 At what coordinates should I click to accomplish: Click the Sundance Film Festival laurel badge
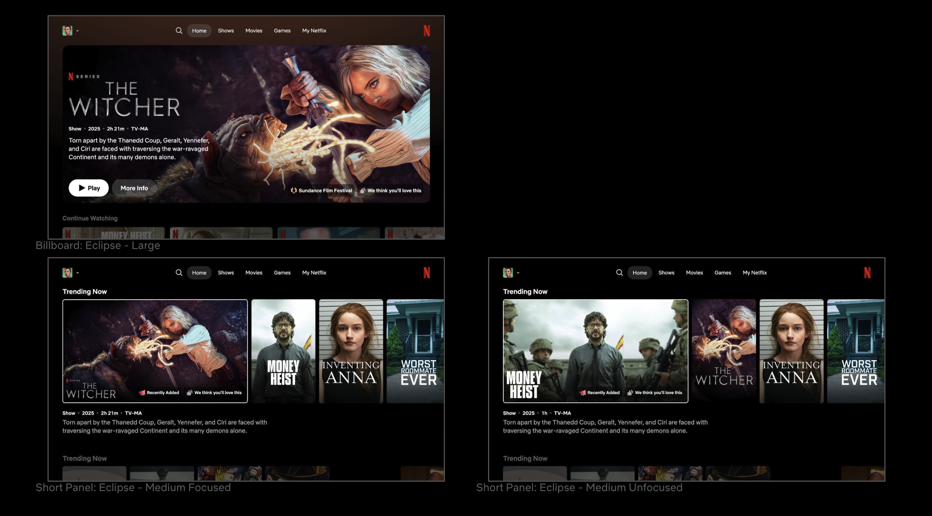321,191
